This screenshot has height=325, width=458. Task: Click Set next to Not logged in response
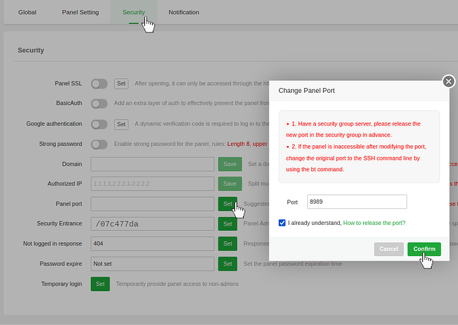pos(227,244)
